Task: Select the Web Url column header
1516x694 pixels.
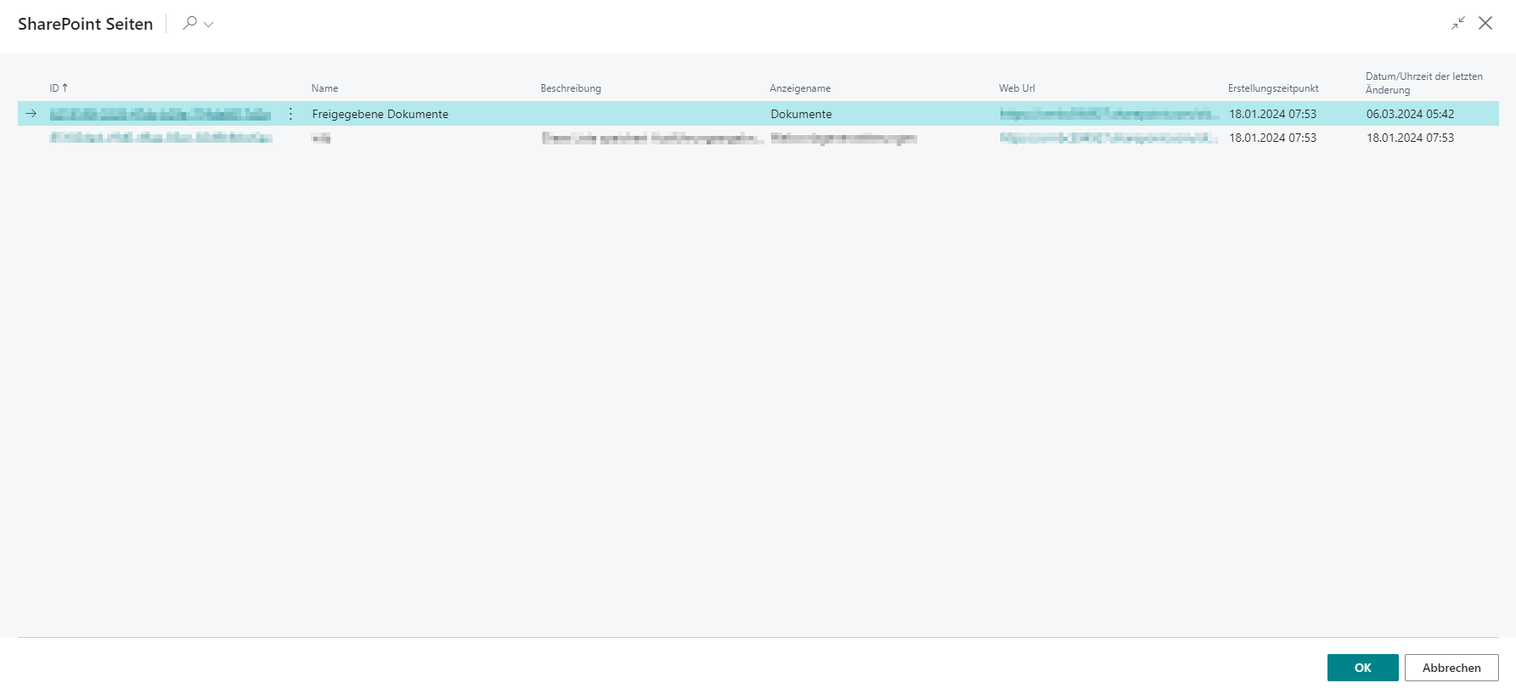Action: (x=1017, y=88)
